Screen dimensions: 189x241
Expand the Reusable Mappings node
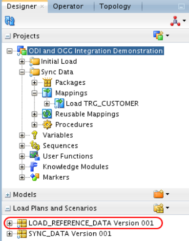pyautogui.click(x=34, y=114)
